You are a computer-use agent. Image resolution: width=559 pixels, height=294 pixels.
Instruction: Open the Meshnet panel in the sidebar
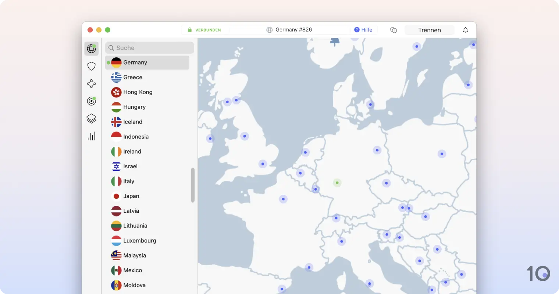click(x=91, y=83)
